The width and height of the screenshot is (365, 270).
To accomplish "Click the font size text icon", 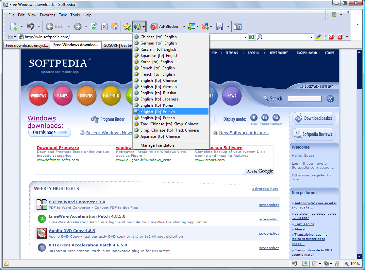I will coord(205,27).
